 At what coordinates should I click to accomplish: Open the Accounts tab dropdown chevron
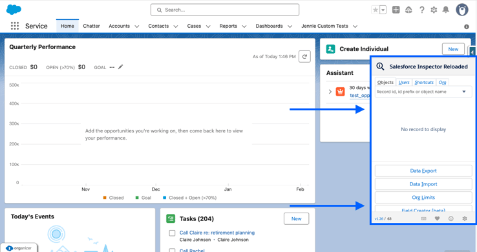tap(137, 26)
